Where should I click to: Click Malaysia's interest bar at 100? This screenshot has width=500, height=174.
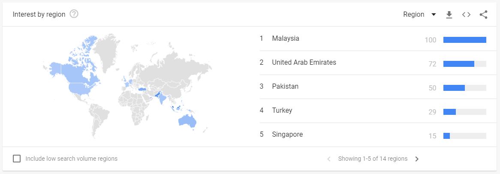click(x=464, y=40)
